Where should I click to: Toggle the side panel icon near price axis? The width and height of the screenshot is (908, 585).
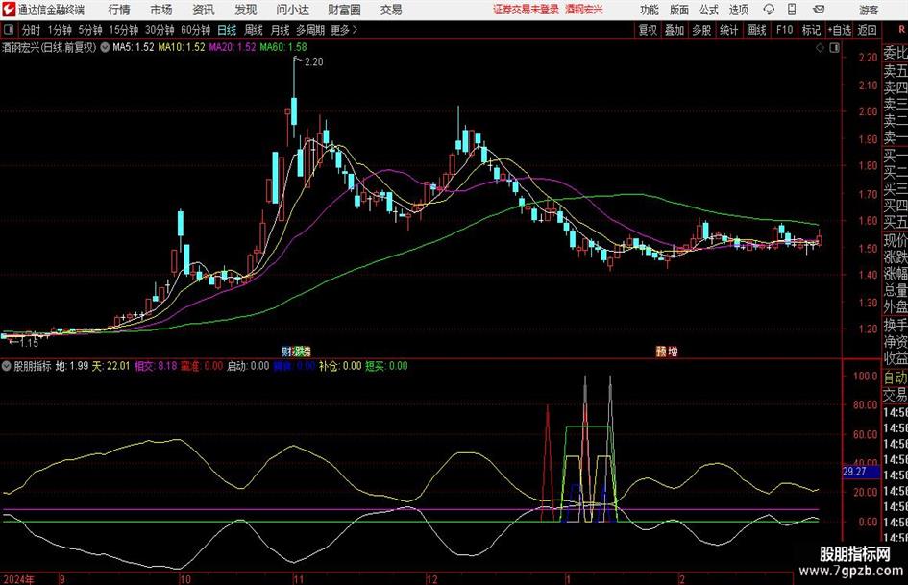[834, 48]
